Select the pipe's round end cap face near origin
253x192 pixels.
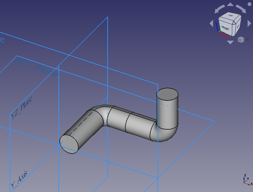(69, 144)
